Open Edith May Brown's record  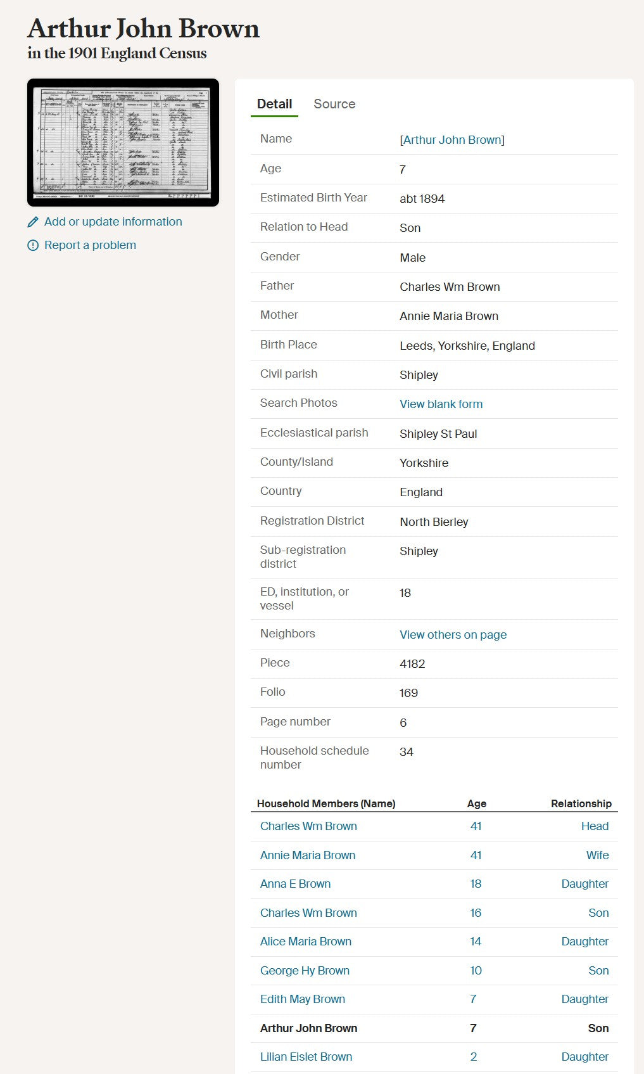point(303,999)
